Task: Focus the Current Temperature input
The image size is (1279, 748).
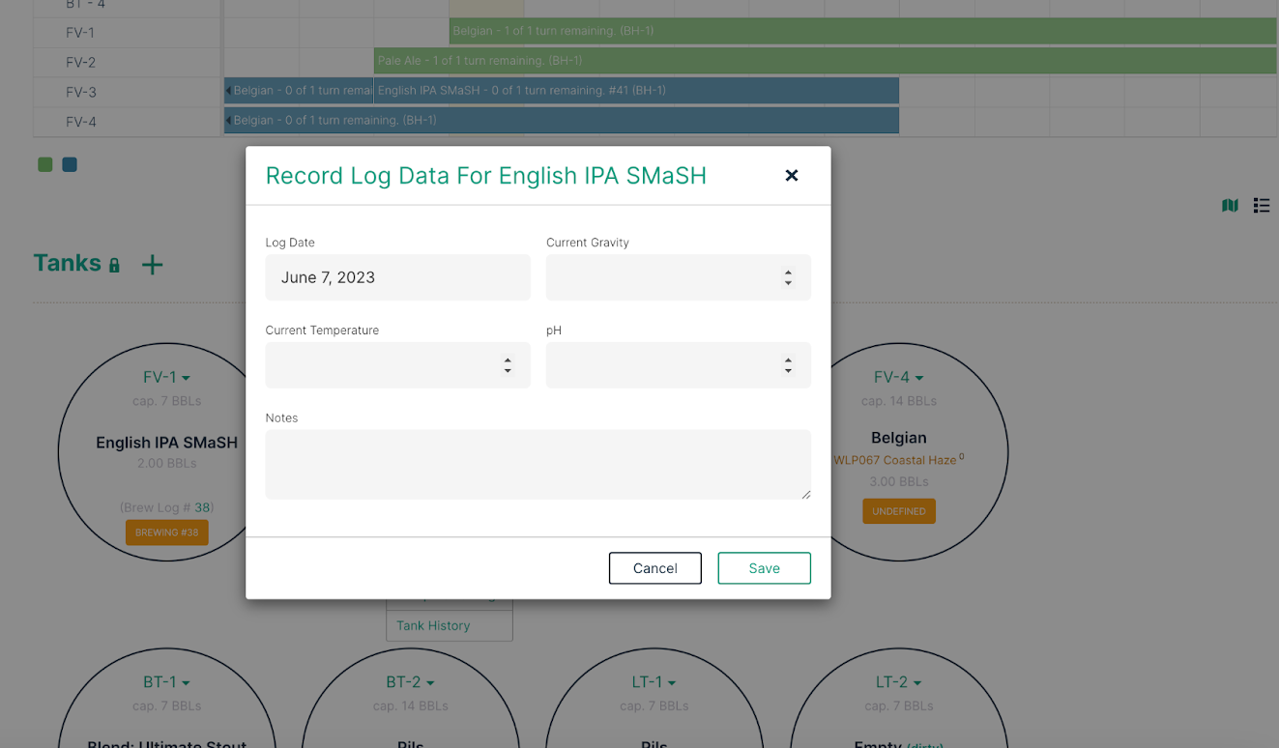Action: (397, 365)
